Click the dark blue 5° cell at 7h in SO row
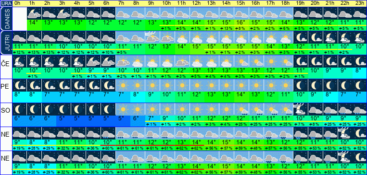 coord(123,118)
